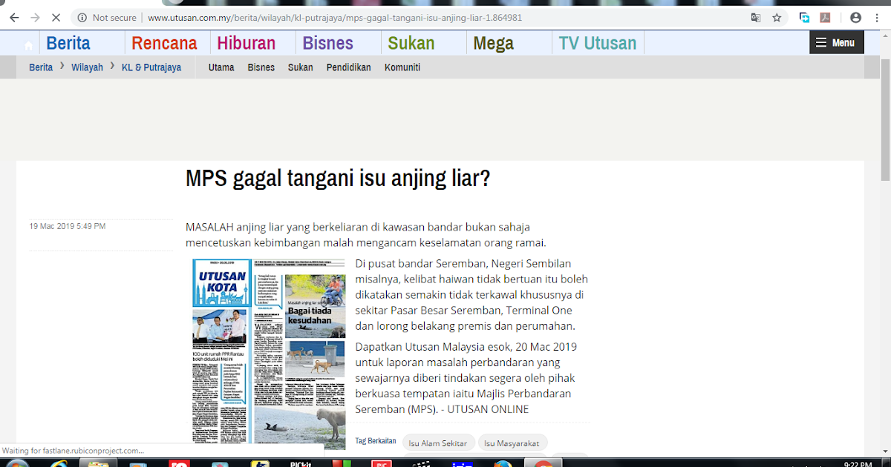Open the Rencana main section
891x467 pixels.
(x=165, y=43)
